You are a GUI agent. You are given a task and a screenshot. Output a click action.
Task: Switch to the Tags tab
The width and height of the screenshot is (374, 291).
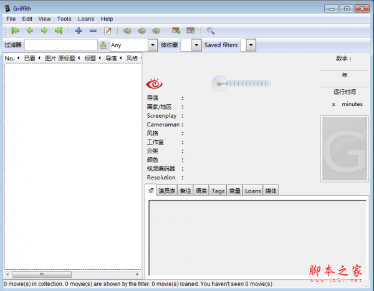tap(218, 191)
